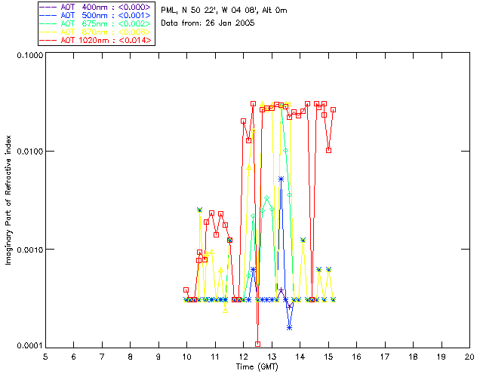Click the lowest blue asterisk marker below 0.0003

[x=289, y=328]
